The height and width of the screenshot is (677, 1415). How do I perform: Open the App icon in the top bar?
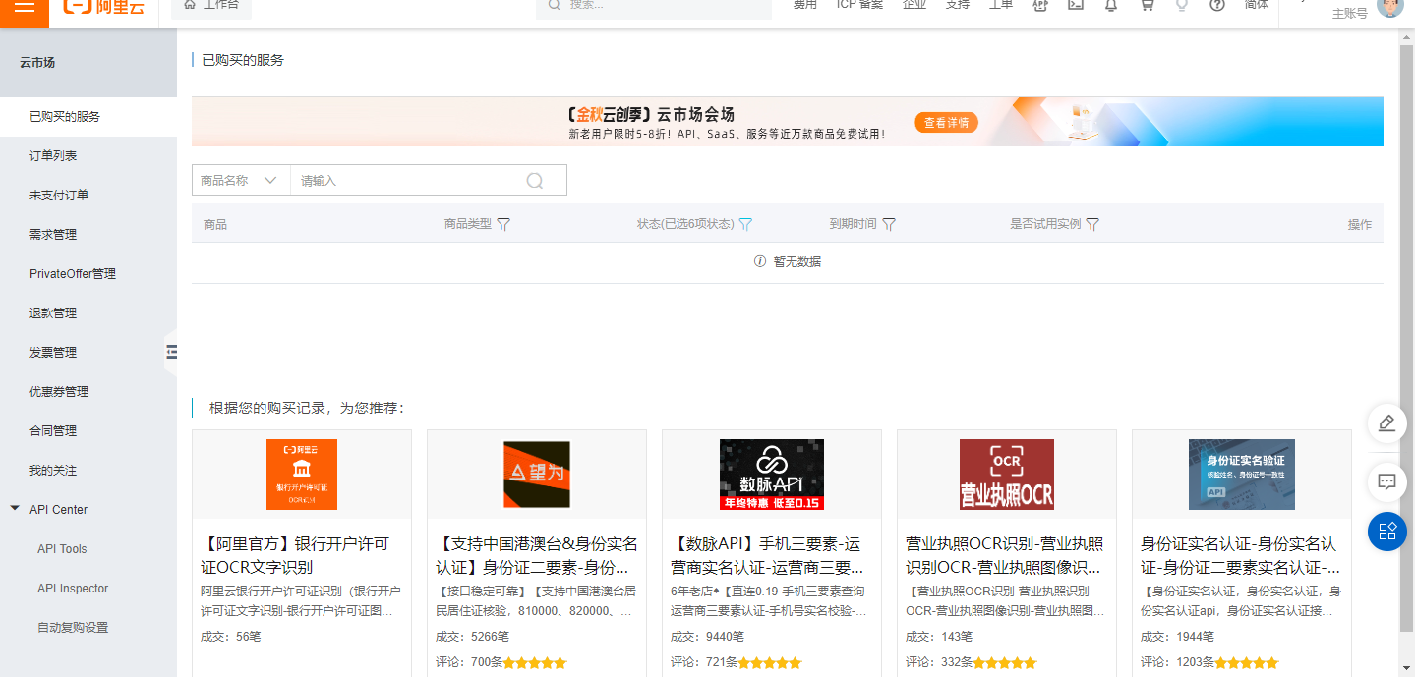(x=1040, y=5)
